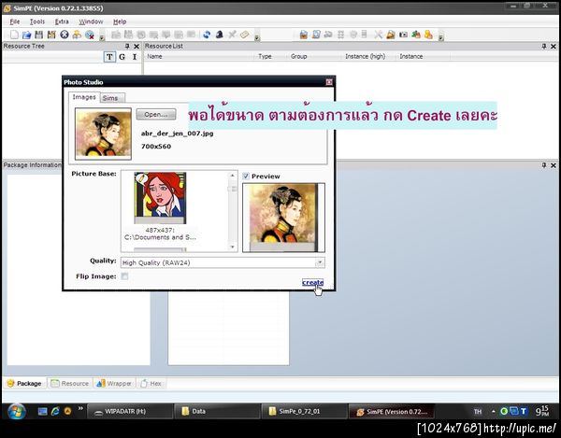Viewport: 561px width, 438px height.
Task: Click the yellow people icon ending right toolbar
Action: pos(428,35)
